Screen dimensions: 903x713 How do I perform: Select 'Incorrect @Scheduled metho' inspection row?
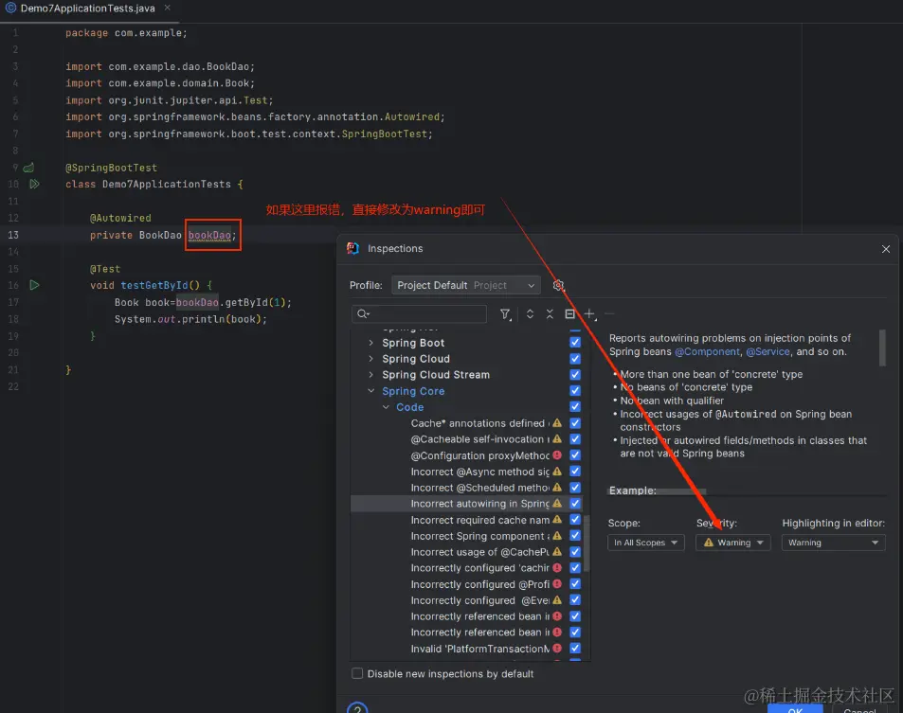[x=466, y=488]
